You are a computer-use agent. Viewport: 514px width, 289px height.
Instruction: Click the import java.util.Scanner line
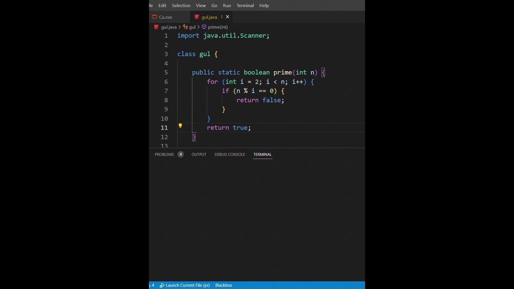point(223,36)
